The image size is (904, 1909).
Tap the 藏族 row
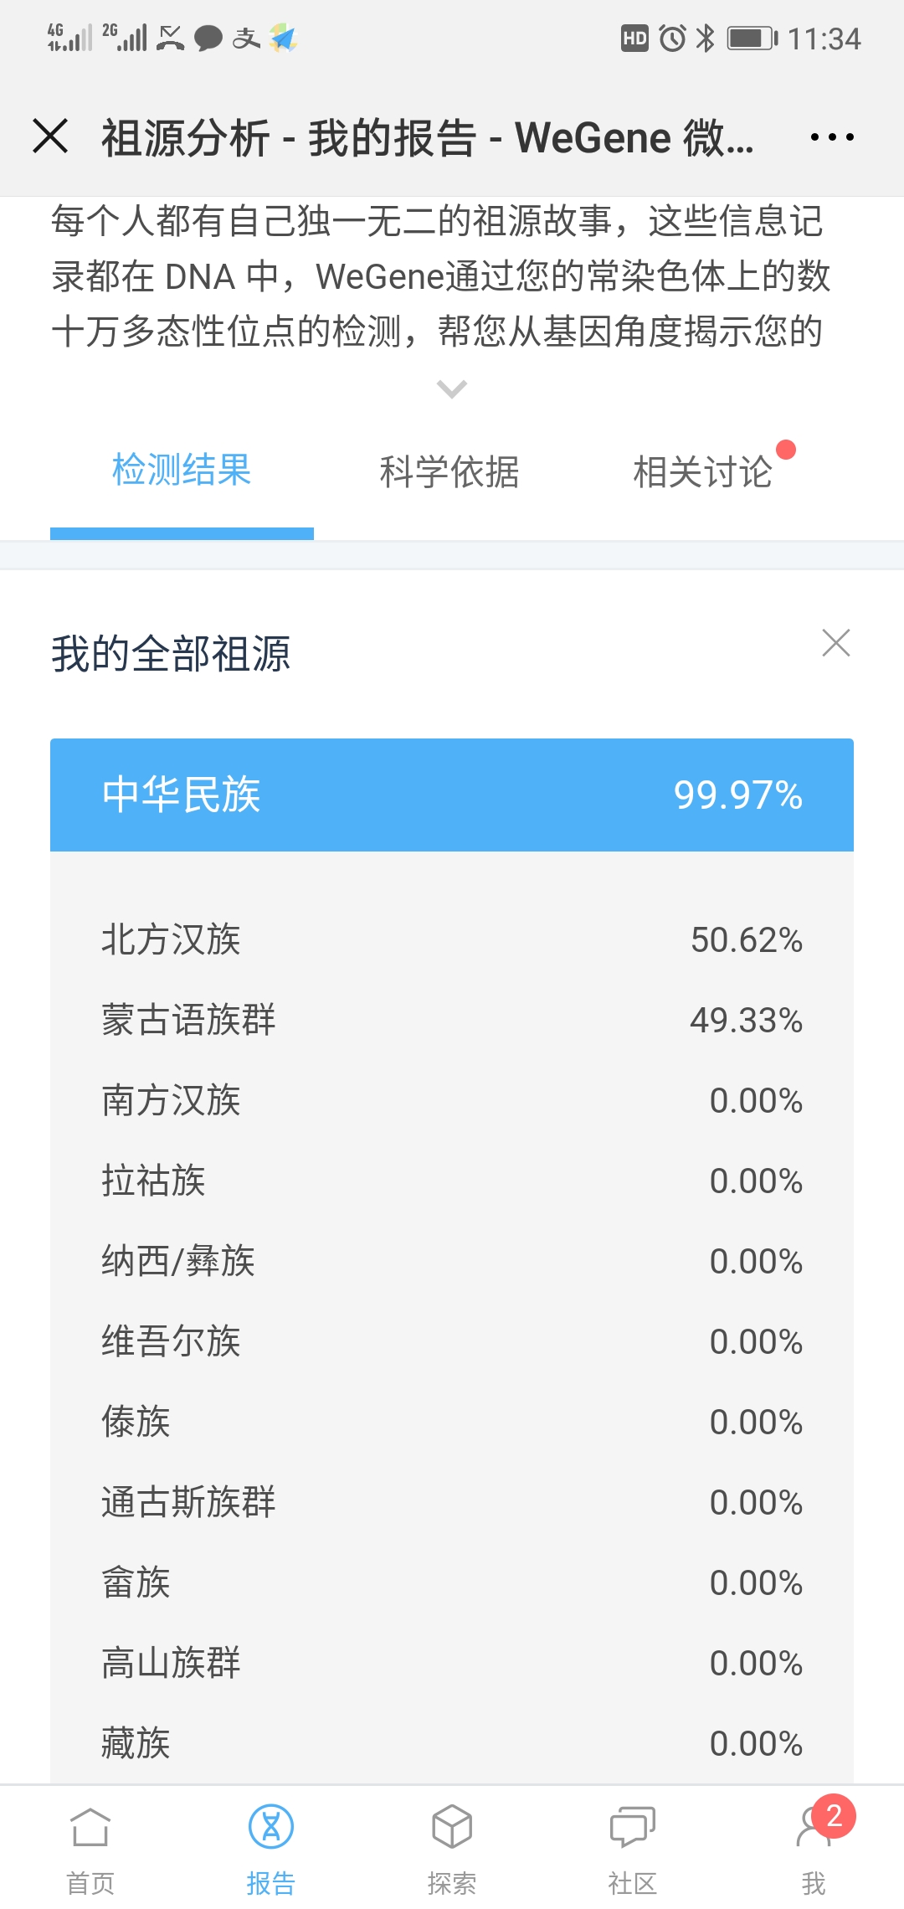(452, 1743)
